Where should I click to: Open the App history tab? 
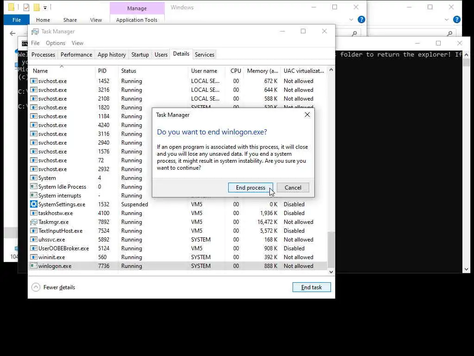(x=112, y=55)
